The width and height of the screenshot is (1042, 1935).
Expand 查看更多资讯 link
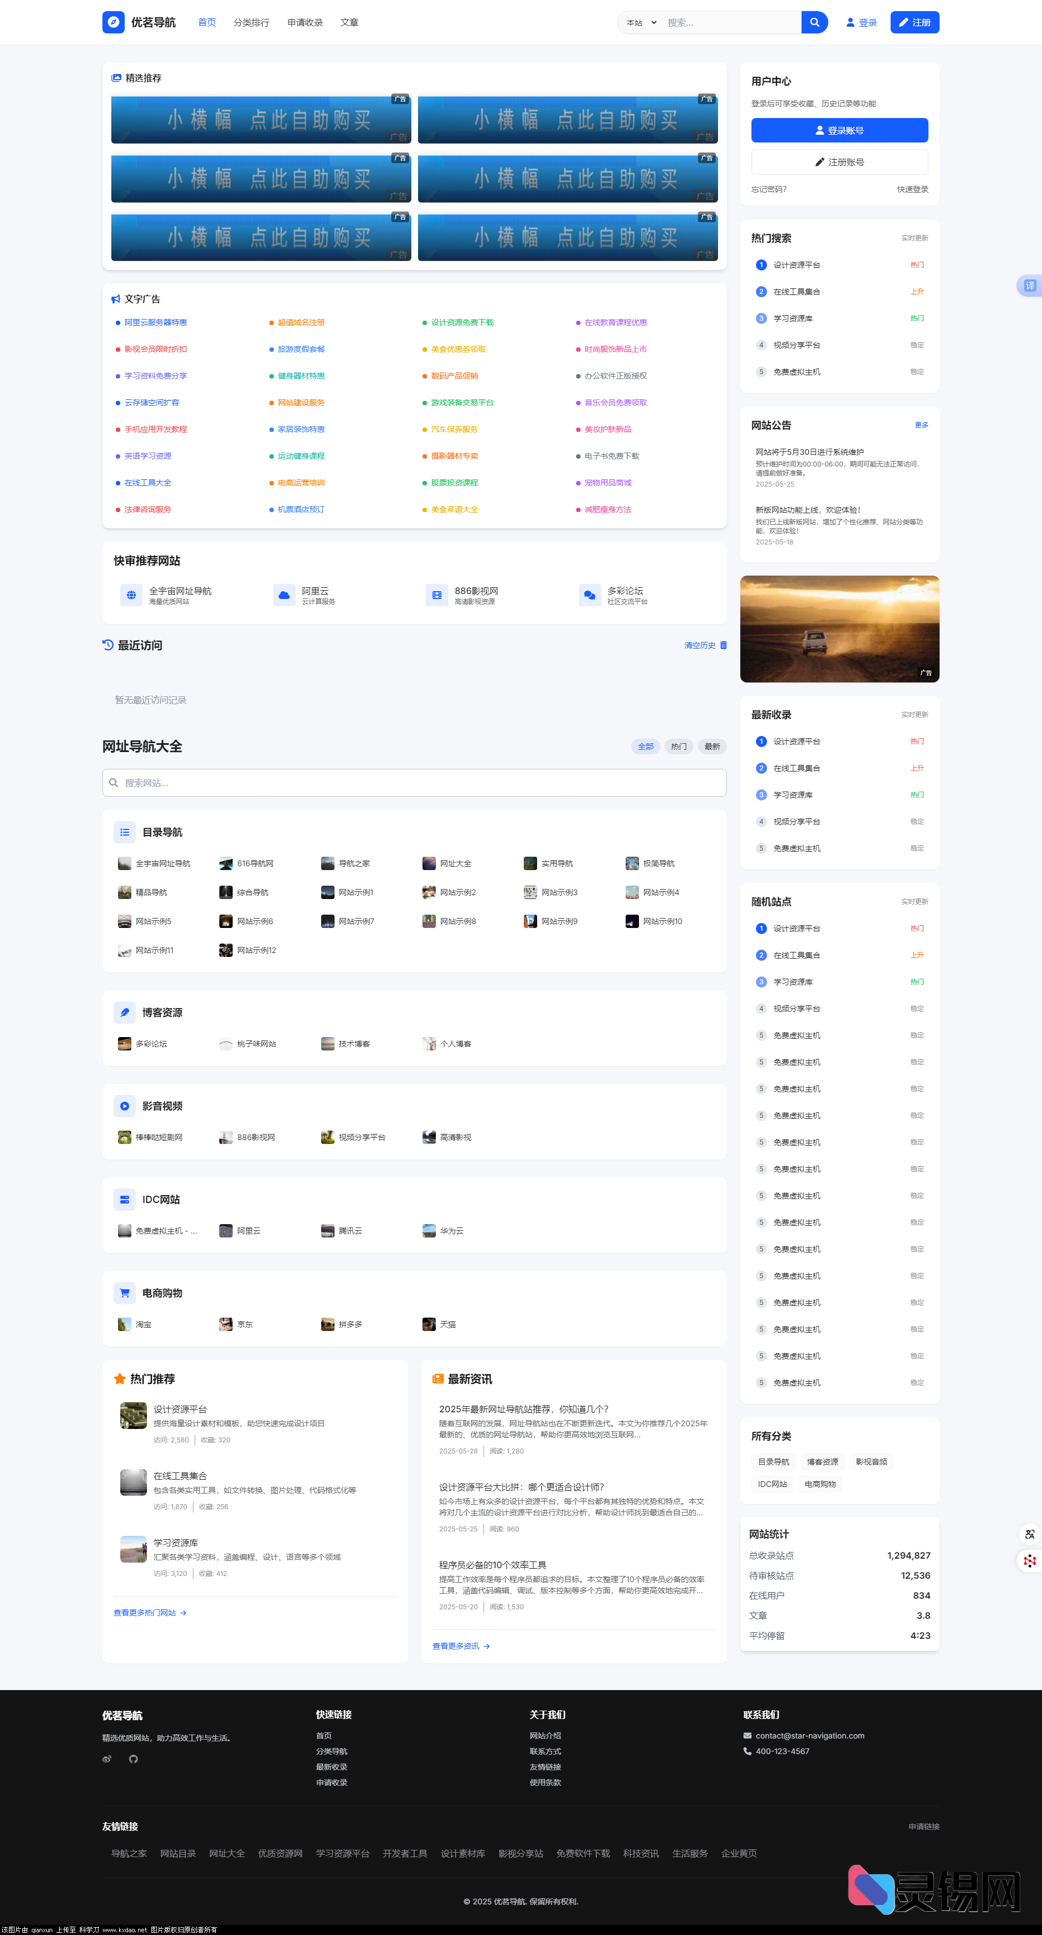(460, 1646)
